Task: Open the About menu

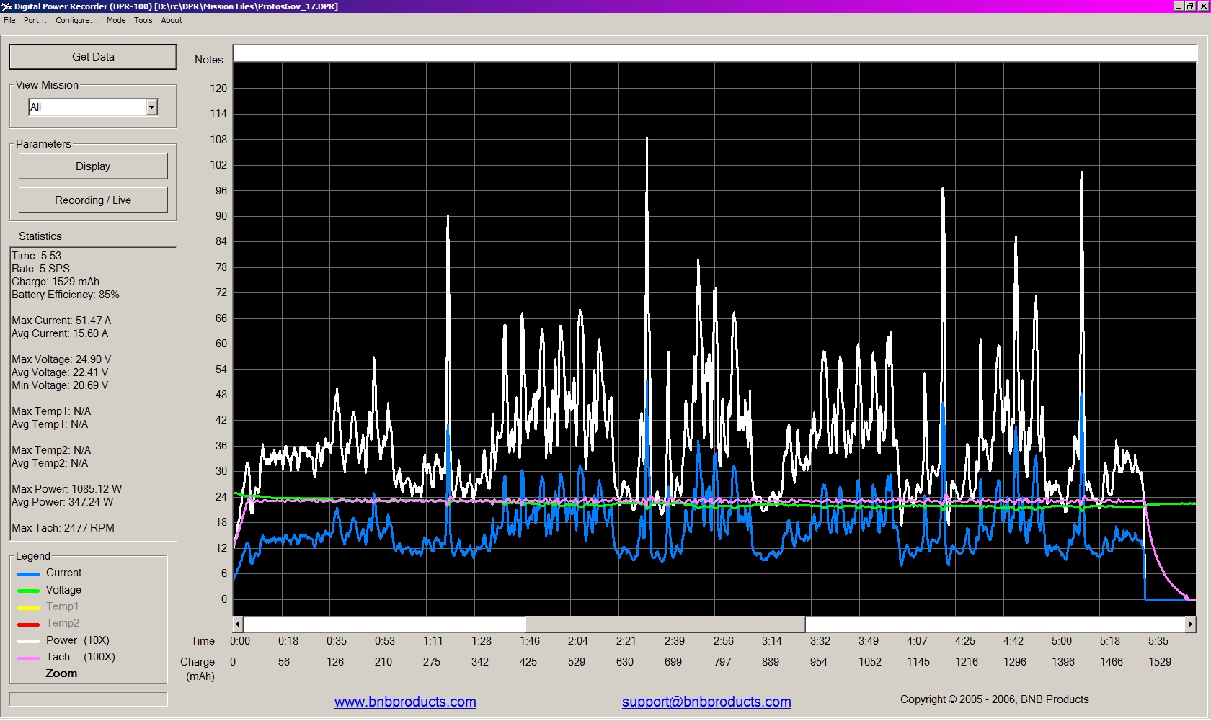Action: (x=172, y=20)
